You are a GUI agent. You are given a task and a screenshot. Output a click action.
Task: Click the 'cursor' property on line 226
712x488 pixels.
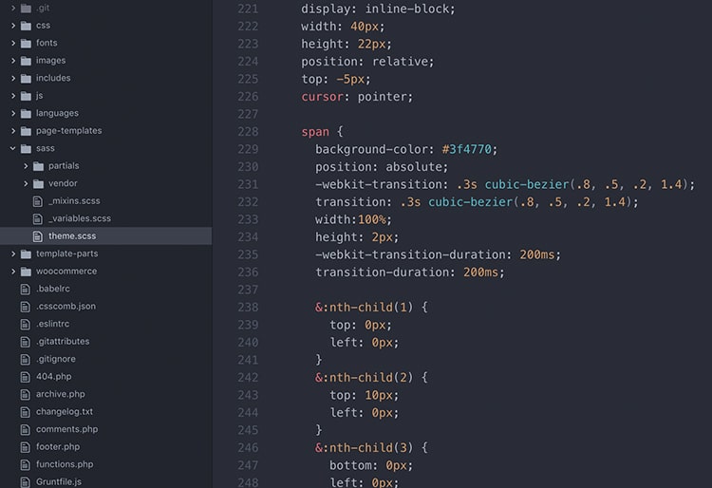tap(322, 97)
